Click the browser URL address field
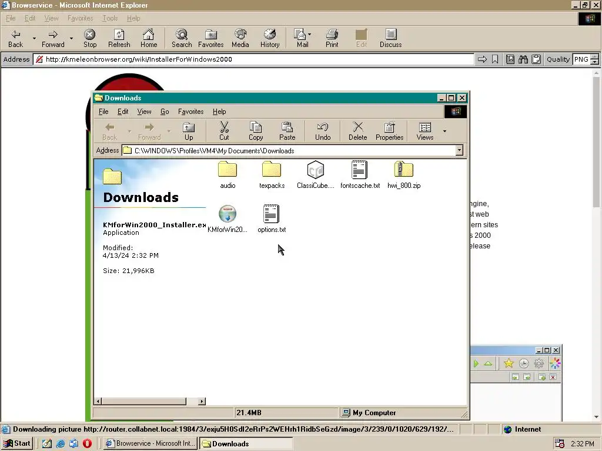This screenshot has height=451, width=602. [253, 59]
